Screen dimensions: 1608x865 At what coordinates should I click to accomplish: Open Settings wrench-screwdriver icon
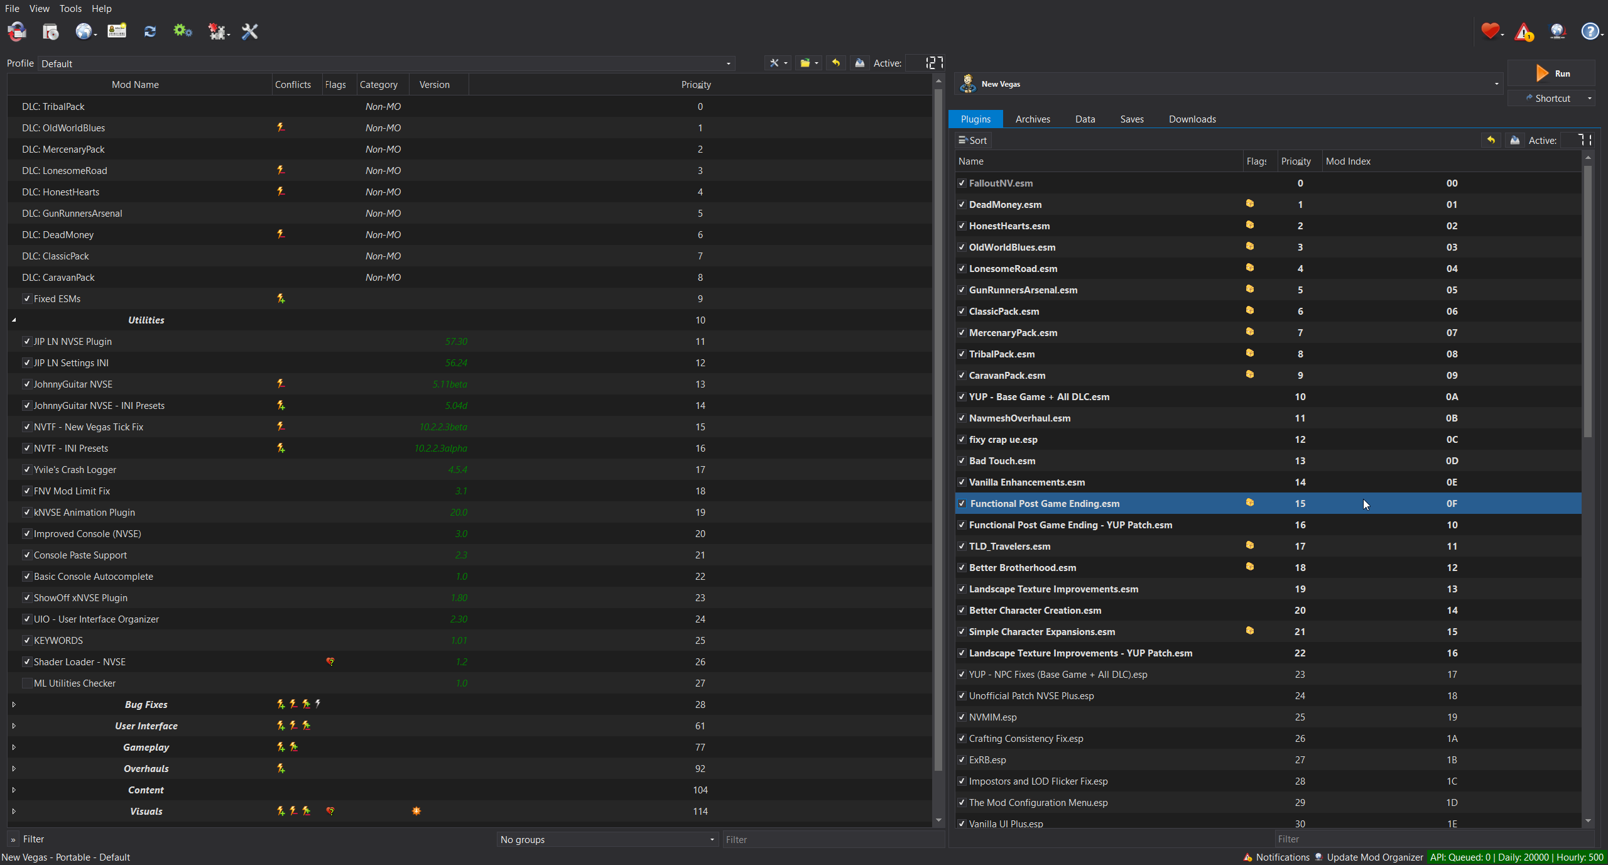pos(250,31)
